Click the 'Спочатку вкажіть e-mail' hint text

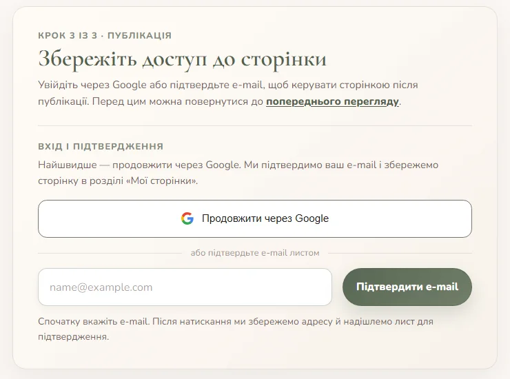pyautogui.click(x=236, y=329)
